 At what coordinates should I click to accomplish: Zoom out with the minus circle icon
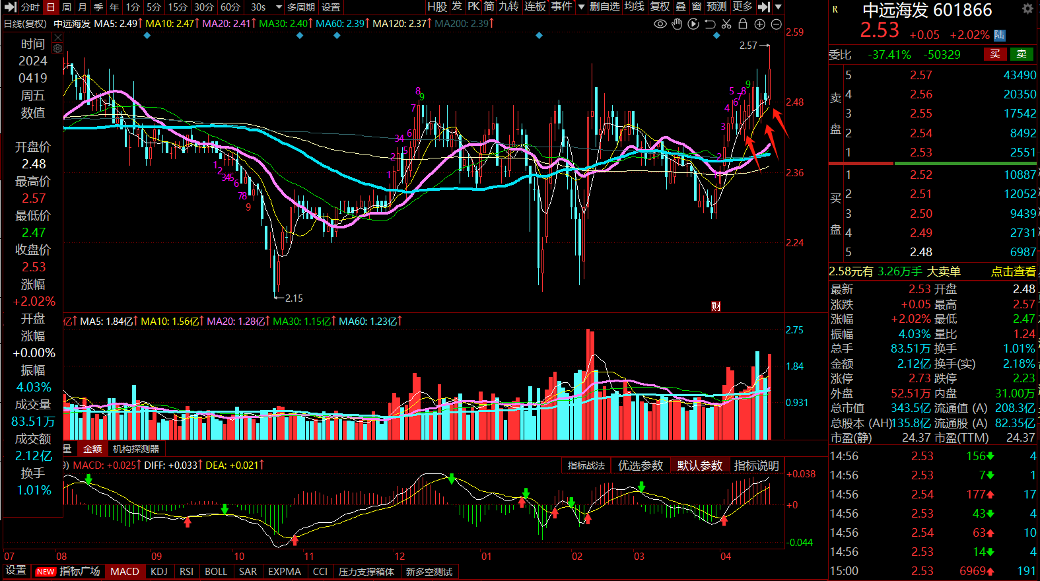pos(777,24)
